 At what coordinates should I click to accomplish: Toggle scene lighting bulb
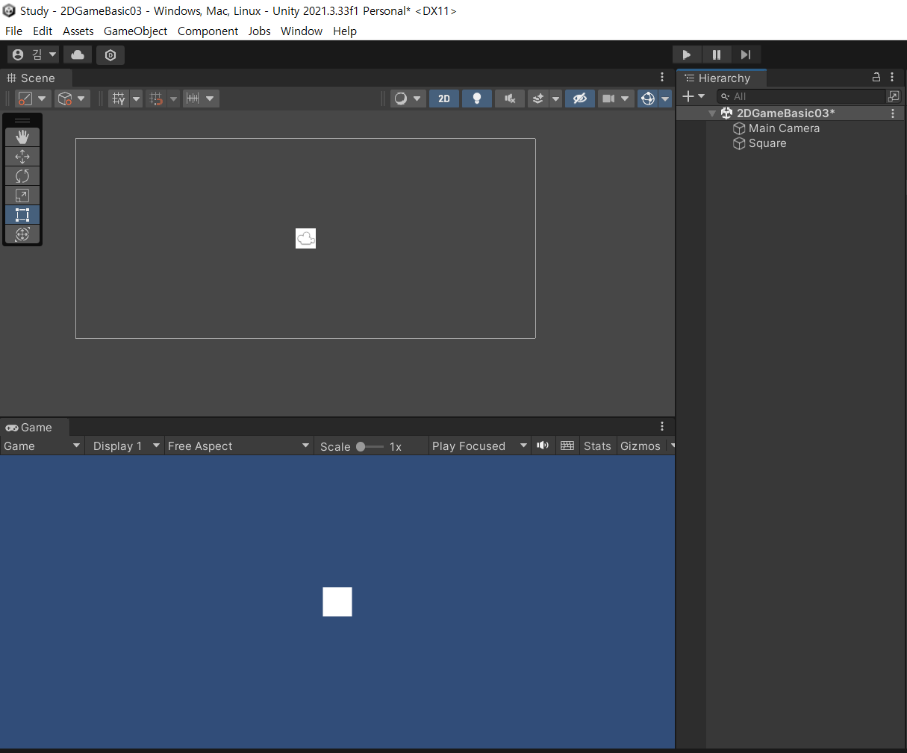pos(477,99)
